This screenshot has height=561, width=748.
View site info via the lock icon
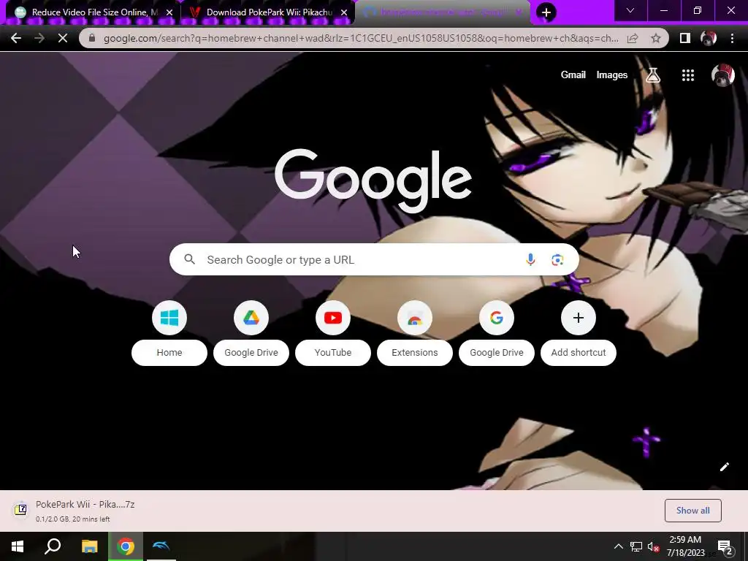(x=92, y=38)
